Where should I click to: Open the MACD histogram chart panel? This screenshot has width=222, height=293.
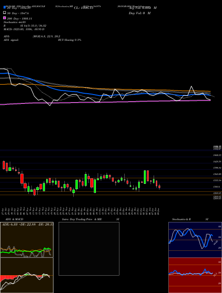click(27, 275)
